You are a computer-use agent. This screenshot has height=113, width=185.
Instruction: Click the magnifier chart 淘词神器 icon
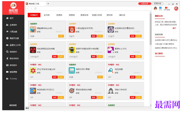coord(111,70)
